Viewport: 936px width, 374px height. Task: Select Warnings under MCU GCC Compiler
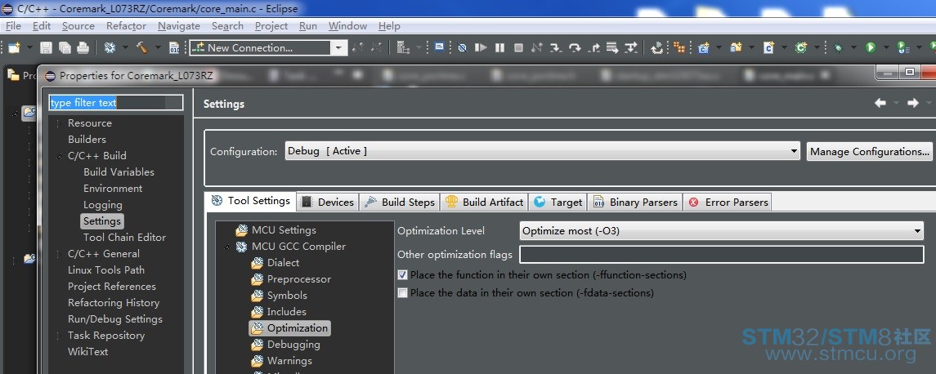click(289, 361)
